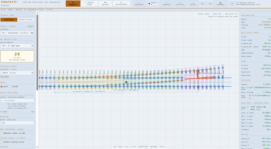This screenshot has width=271, height=149.
Task: Select the Right hand radio button
Action: 11,87
